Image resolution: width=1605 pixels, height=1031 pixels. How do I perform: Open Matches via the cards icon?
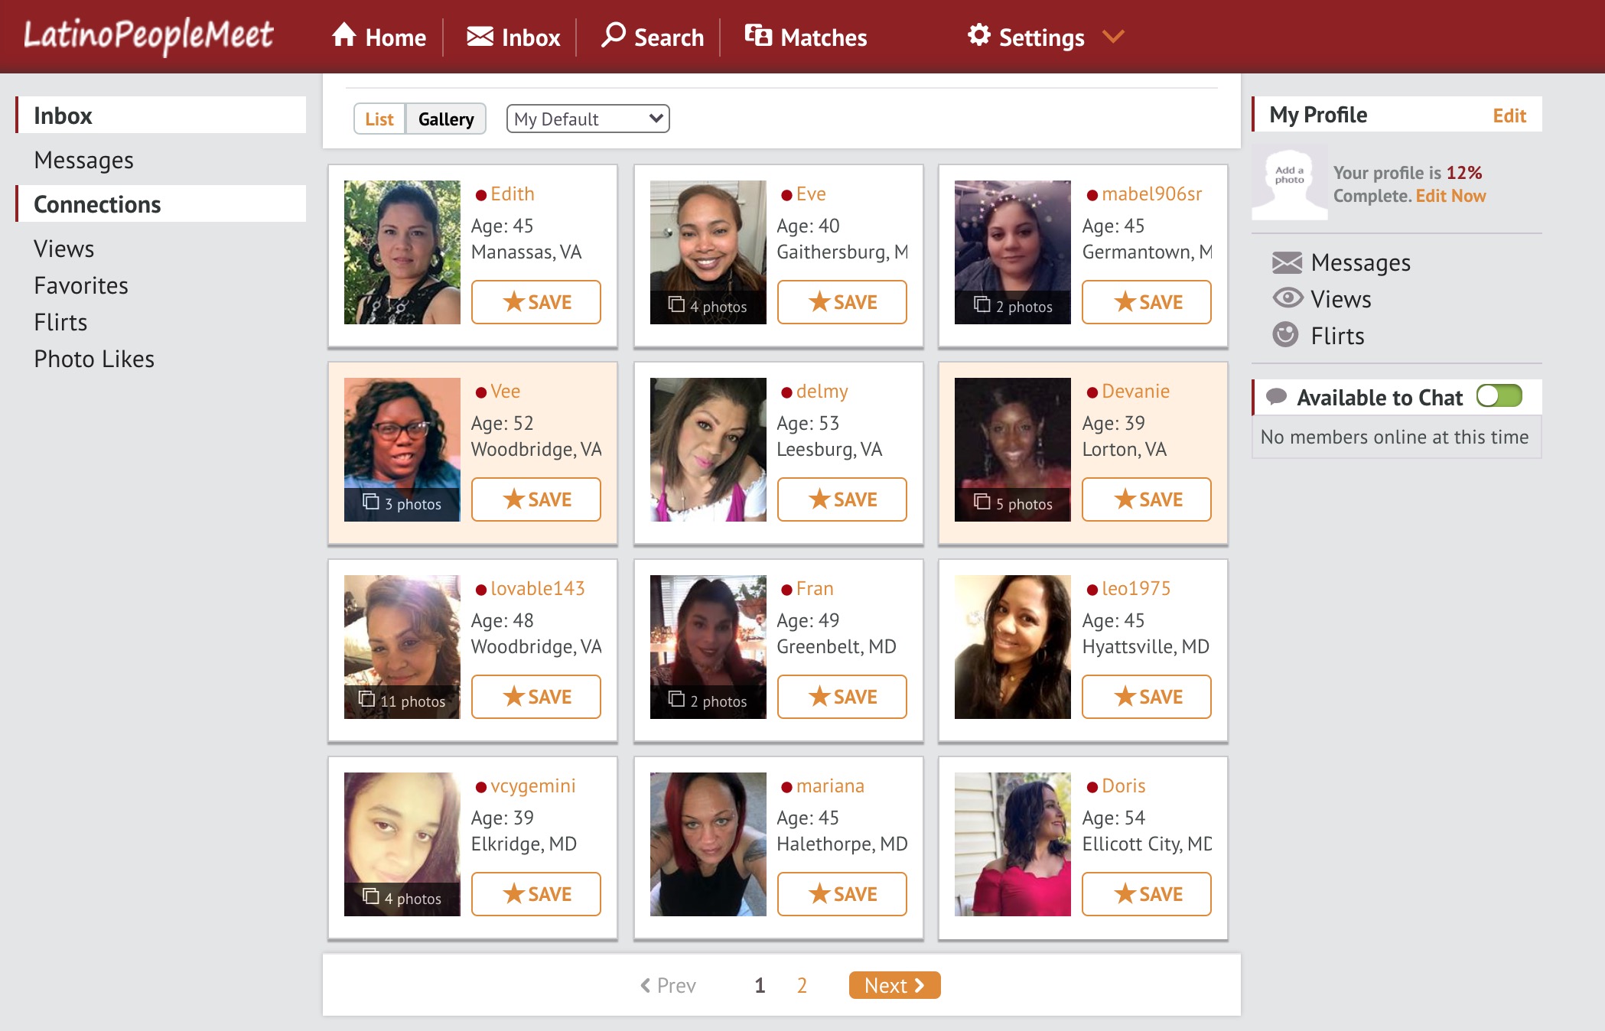[x=758, y=35]
